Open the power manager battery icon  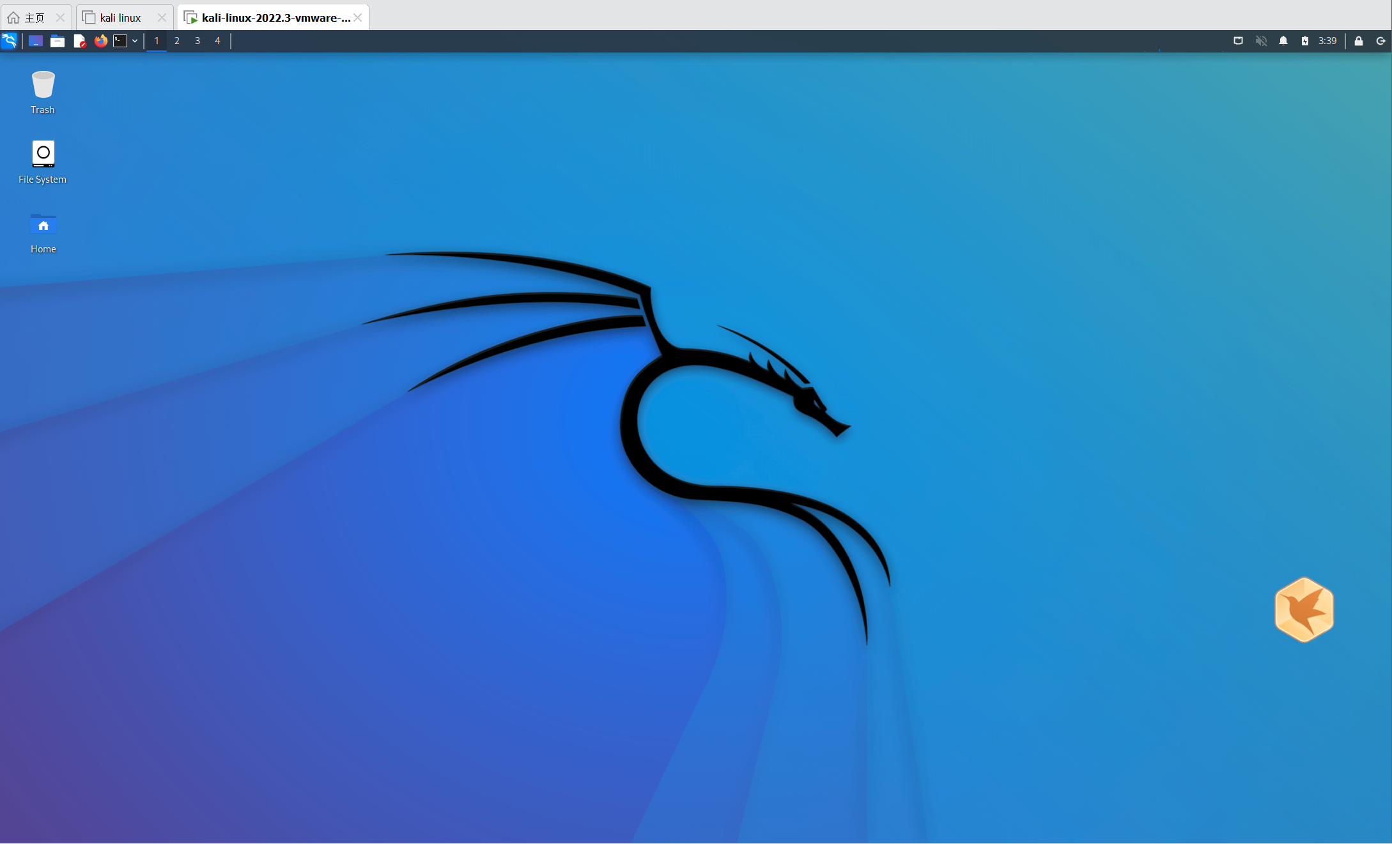coord(1305,41)
